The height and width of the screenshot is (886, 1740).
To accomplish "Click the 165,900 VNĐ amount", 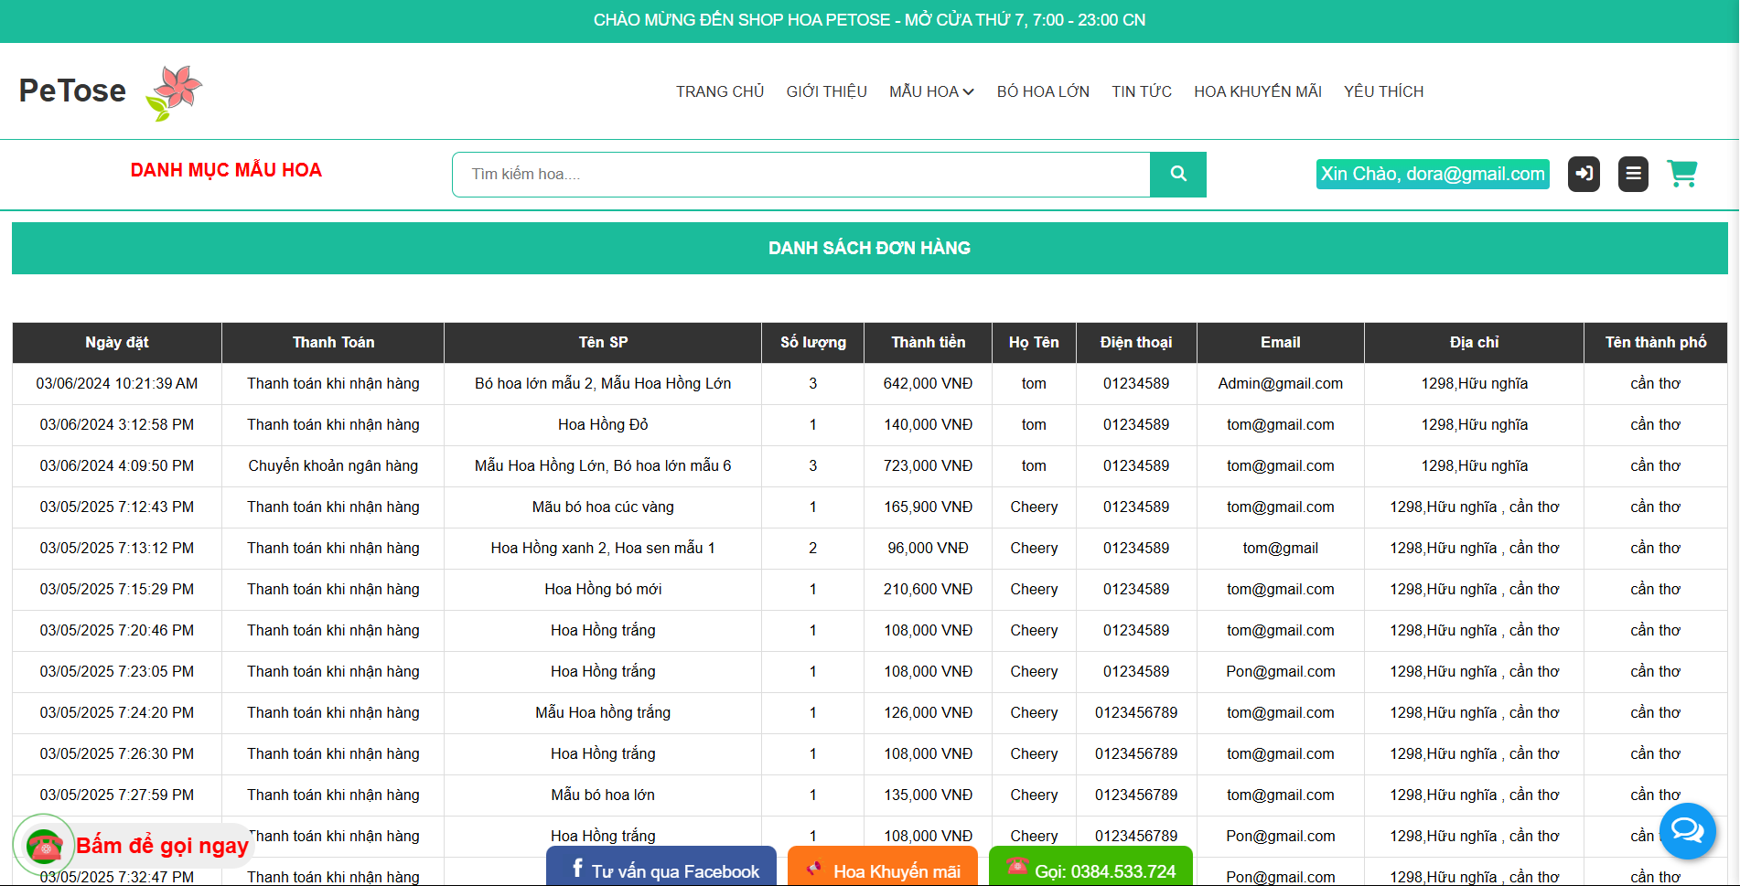I will (929, 507).
